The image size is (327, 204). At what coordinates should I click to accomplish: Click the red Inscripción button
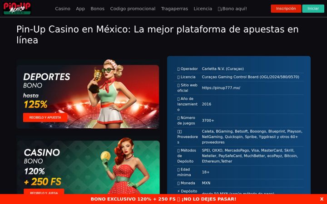point(286,9)
